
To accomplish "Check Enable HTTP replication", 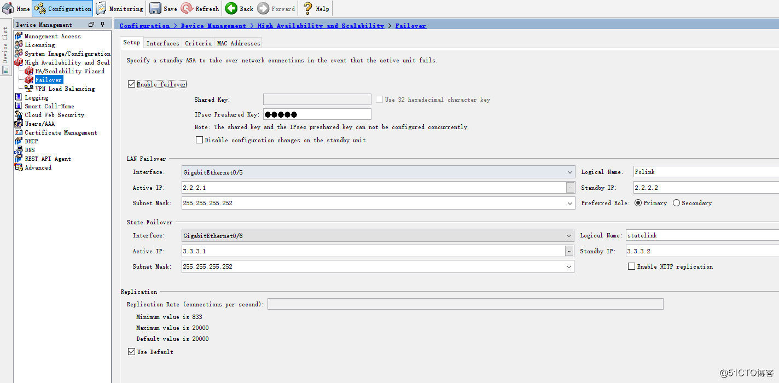I will coord(631,266).
